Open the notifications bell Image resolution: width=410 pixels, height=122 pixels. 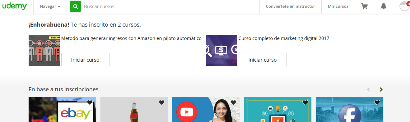click(384, 6)
